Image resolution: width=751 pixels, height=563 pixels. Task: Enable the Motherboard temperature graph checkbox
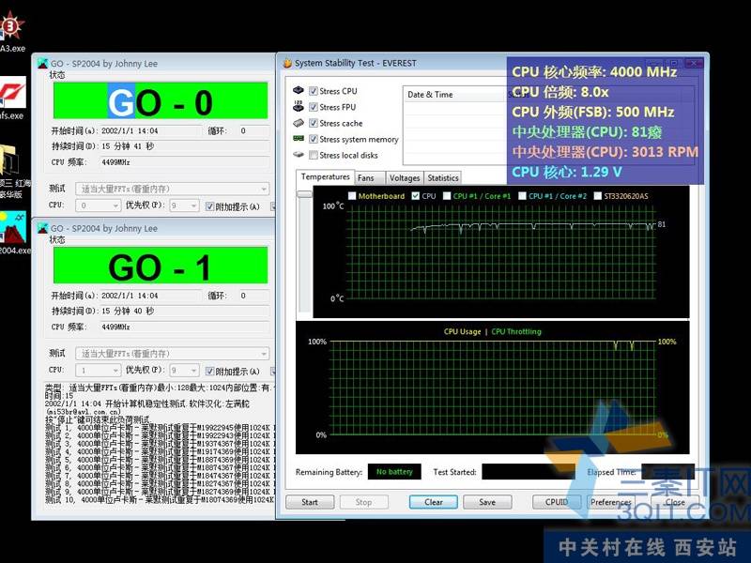pyautogui.click(x=352, y=196)
